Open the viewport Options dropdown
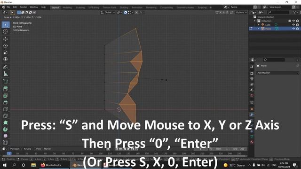 click(241, 13)
